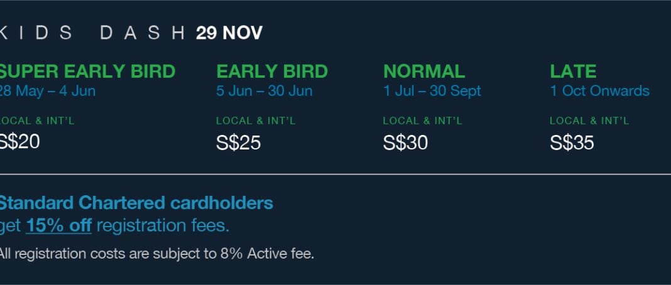Click LOCAL & INT'L label under NORMAL
Screen dimensions: 671x285
423,121
